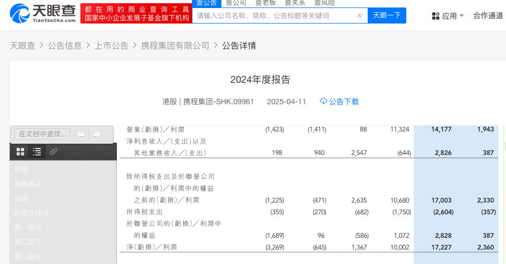
Task: Click value 10,002 in net profit row
Action: (x=399, y=247)
